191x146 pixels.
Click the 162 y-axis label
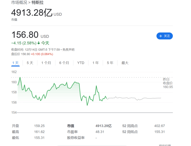14,72
